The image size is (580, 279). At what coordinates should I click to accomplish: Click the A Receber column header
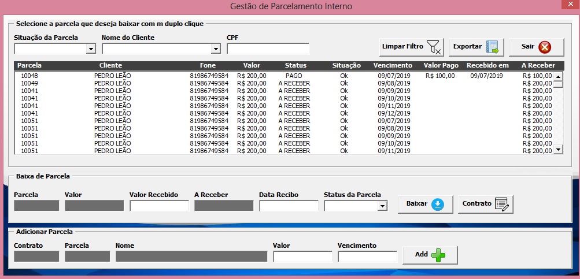538,65
